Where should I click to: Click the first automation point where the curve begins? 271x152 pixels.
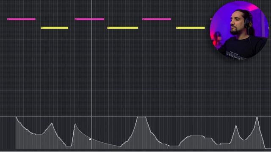(x=17, y=117)
